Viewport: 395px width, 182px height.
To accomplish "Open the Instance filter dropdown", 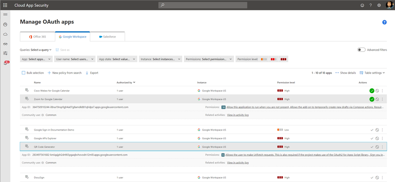I will coord(161,59).
